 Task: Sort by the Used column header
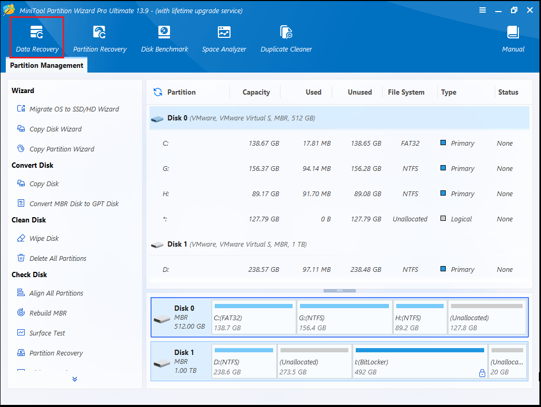click(313, 92)
